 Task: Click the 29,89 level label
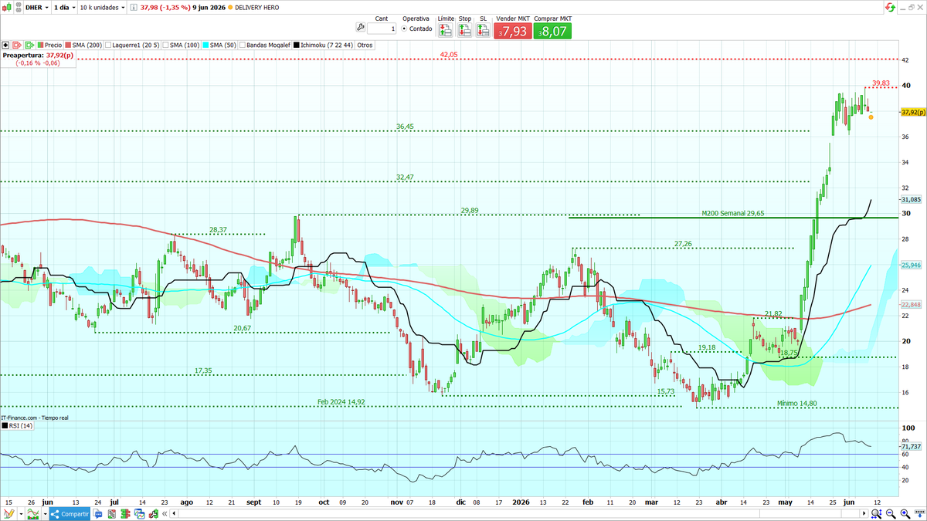pyautogui.click(x=470, y=210)
